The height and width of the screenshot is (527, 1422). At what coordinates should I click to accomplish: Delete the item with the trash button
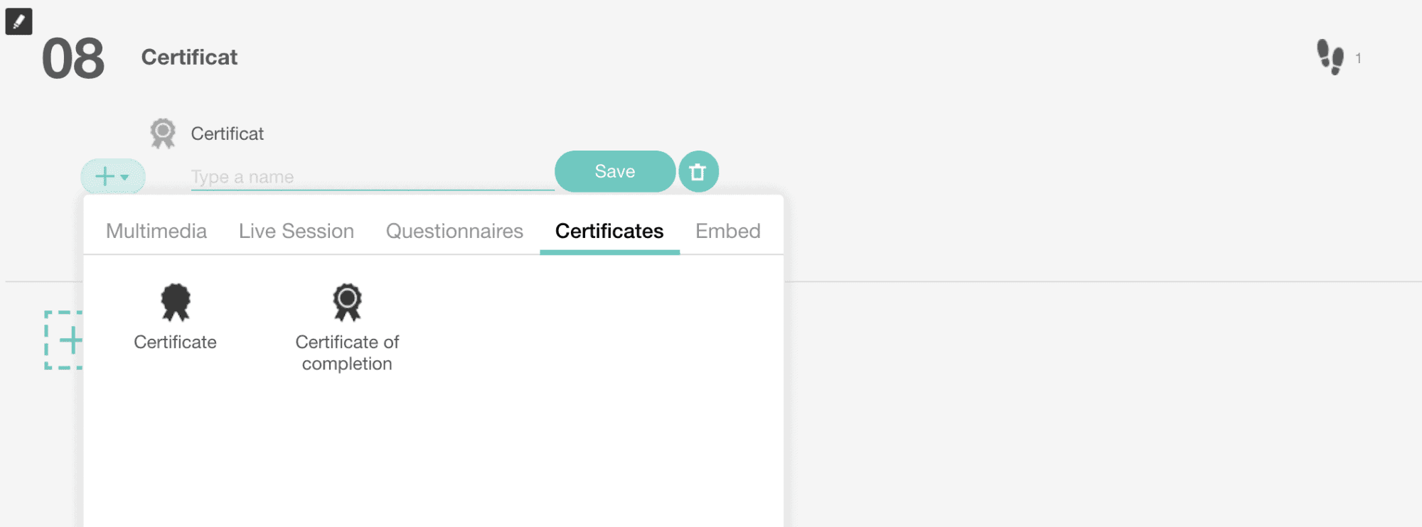point(698,172)
